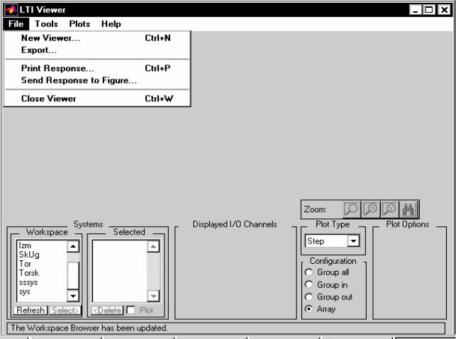The image size is (456, 339).
Task: Select the Group all configuration
Action: 327,272
